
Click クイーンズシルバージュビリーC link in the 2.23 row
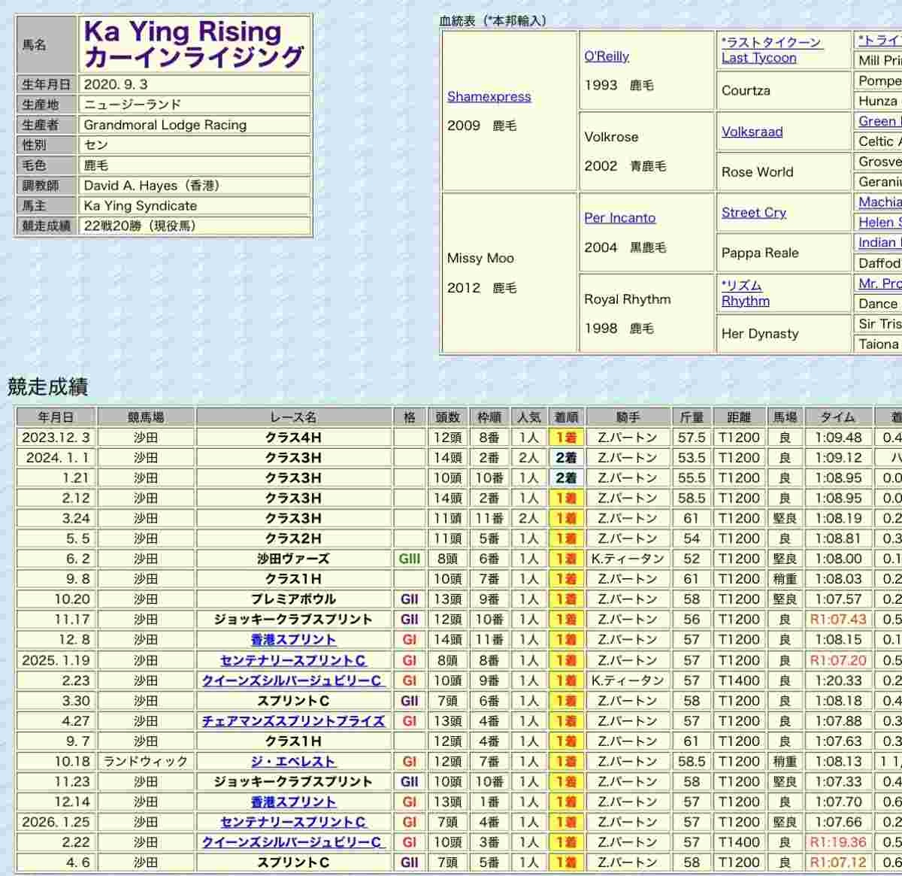pyautogui.click(x=292, y=680)
